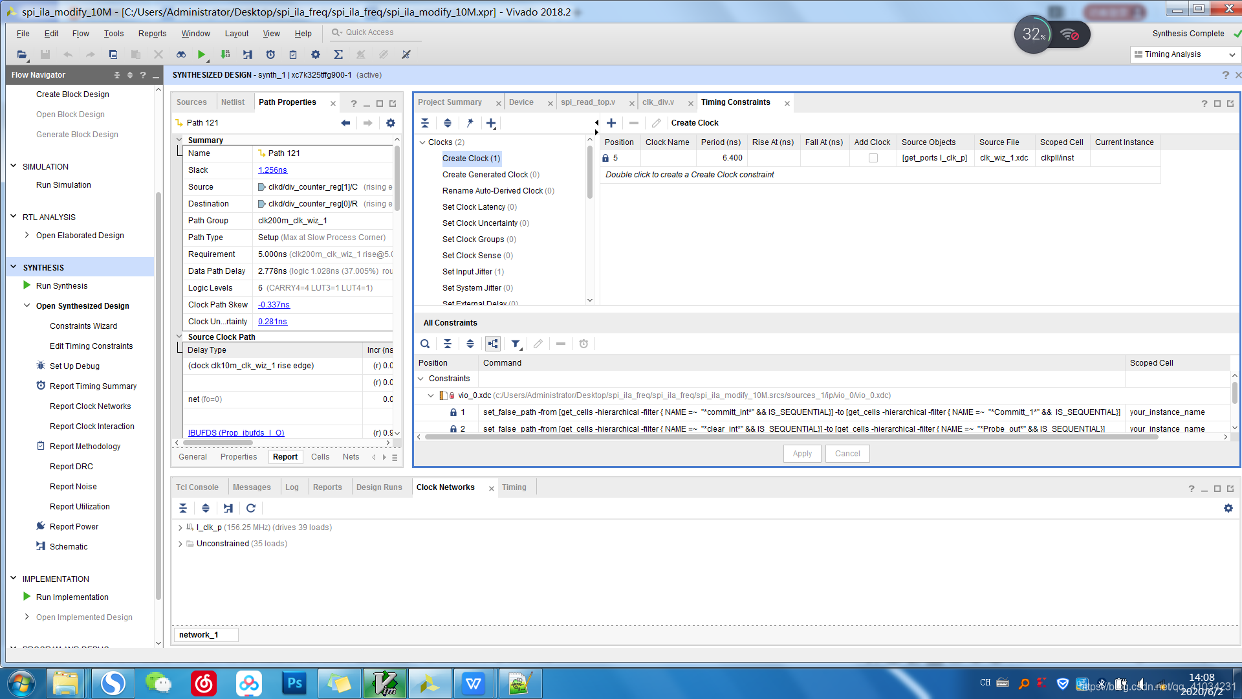Click the binoculars Find icon
Image resolution: width=1242 pixels, height=699 pixels.
pos(181,55)
